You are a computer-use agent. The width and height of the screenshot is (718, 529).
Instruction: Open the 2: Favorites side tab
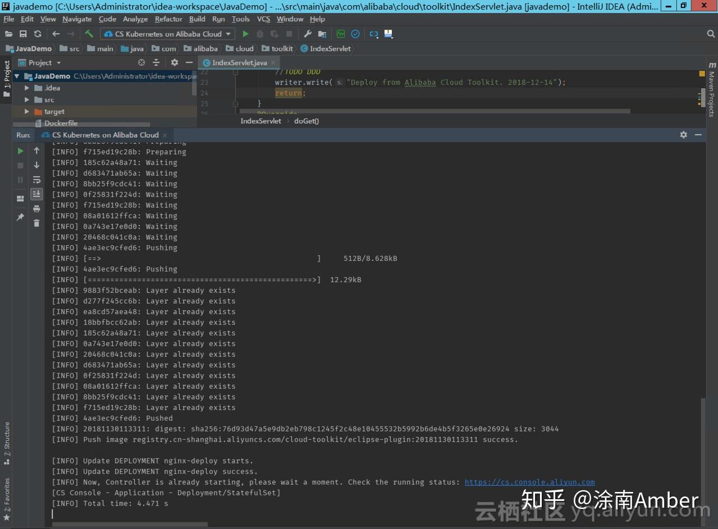(x=7, y=499)
